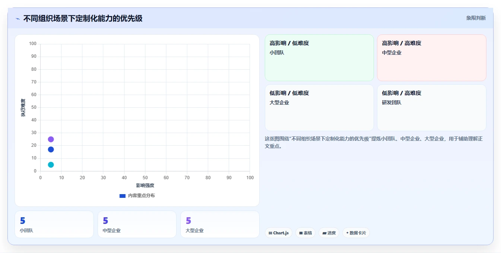Click the purple data point on the chart
Screen dimensions: 501x253
[x=51, y=139]
